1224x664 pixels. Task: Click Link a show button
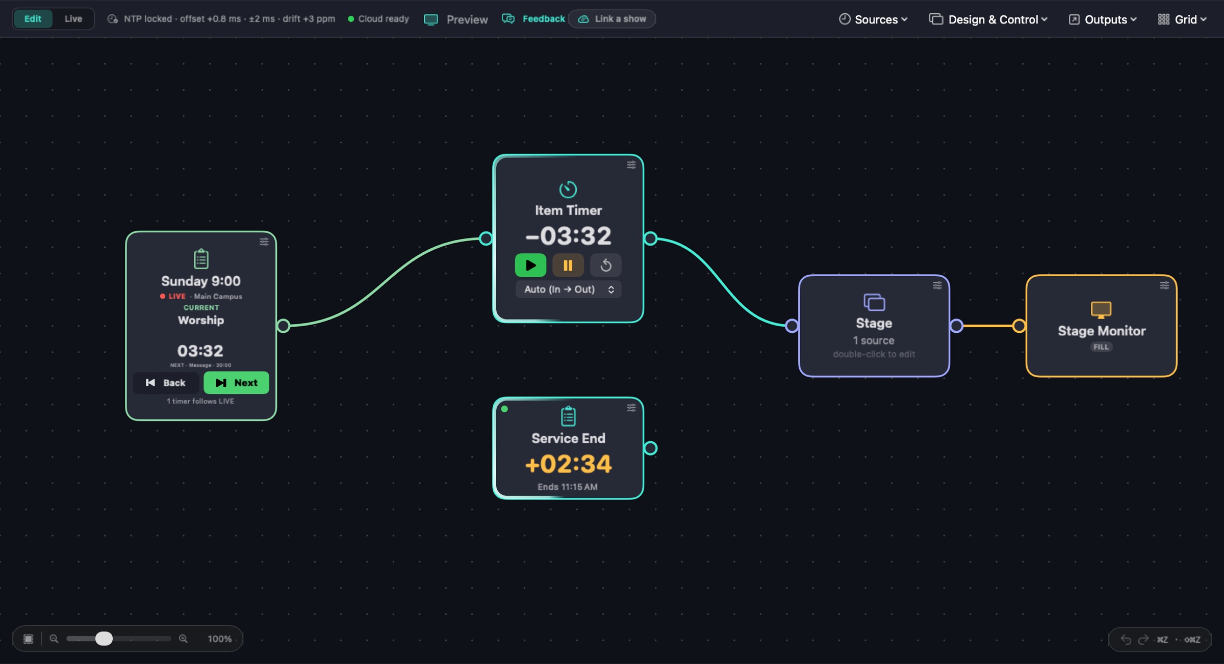(612, 19)
